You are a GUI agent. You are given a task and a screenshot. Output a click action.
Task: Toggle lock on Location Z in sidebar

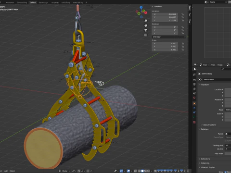183,20
